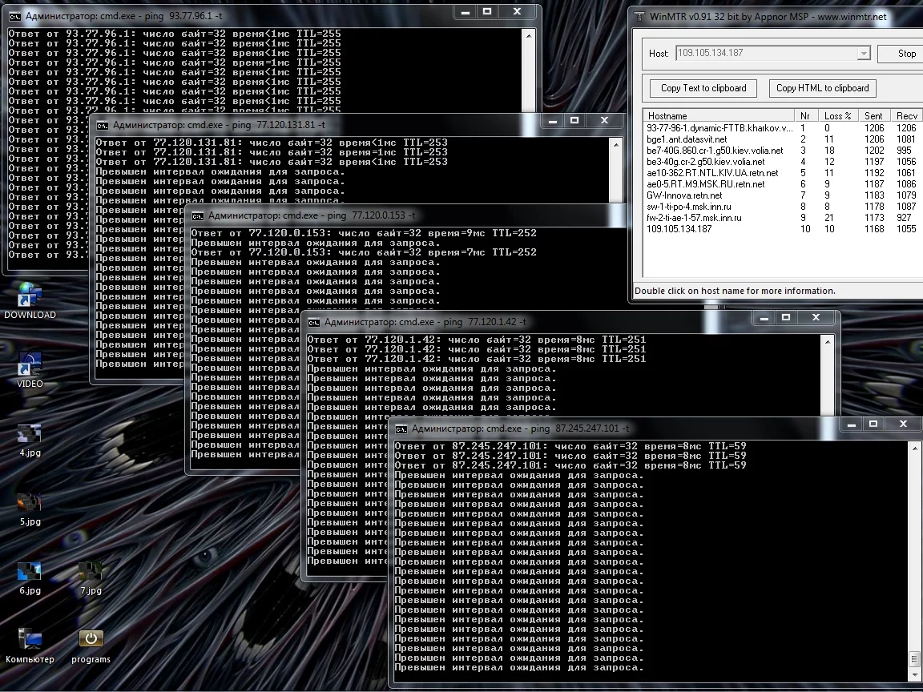Click cmd icon of ping 93.77.96.1 window
This screenshot has width=923, height=692.
coord(14,17)
